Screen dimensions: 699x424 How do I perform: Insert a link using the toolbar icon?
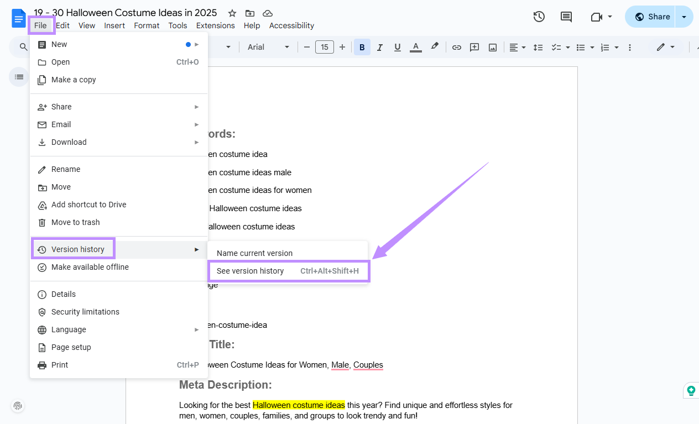pos(457,47)
